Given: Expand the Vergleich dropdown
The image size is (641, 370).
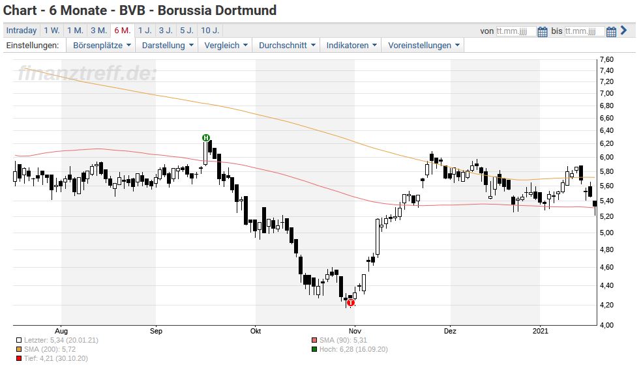Looking at the screenshot, I should click(x=226, y=46).
